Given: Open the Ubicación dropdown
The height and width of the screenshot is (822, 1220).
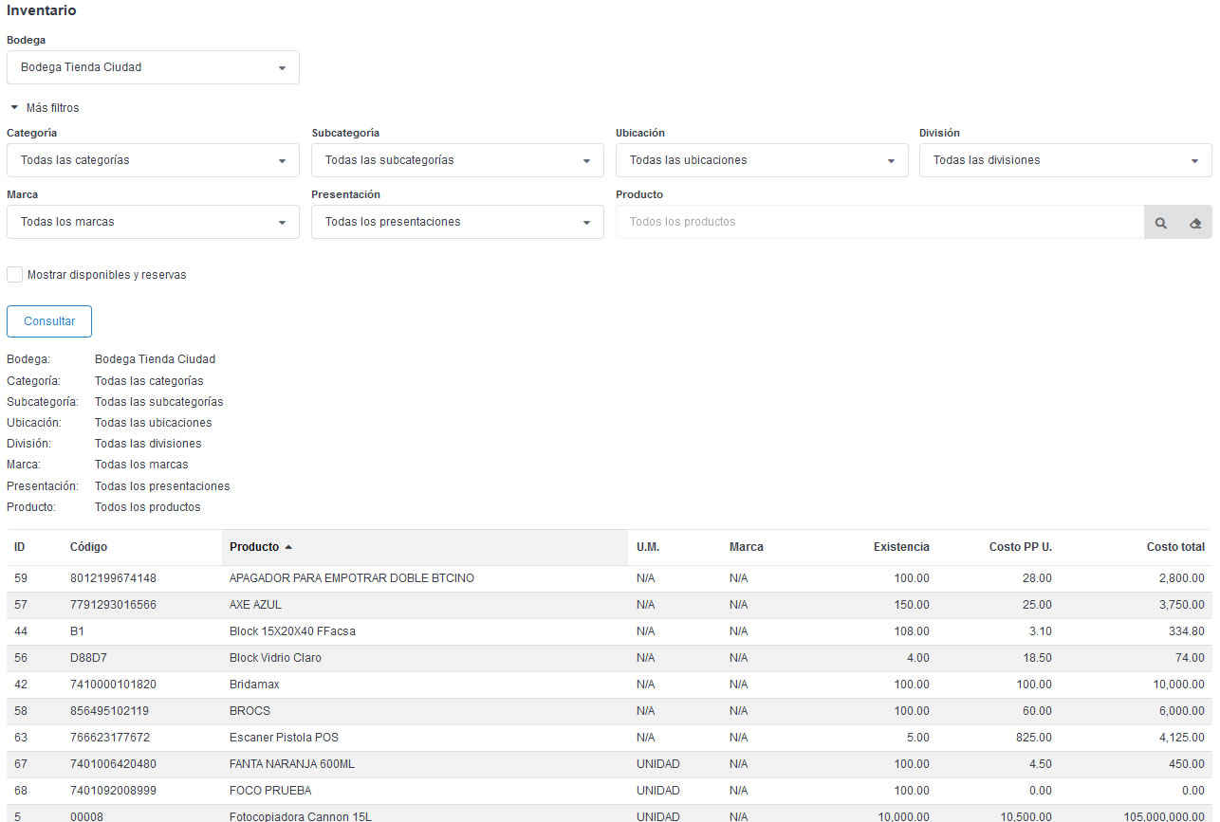Looking at the screenshot, I should tap(762, 160).
